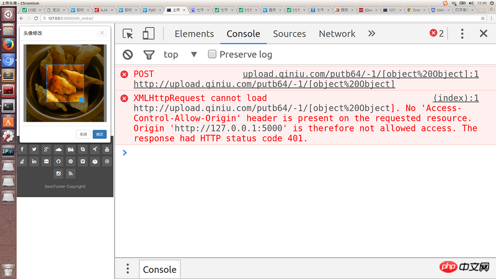Click the Instagram icon in footer

(x=58, y=174)
